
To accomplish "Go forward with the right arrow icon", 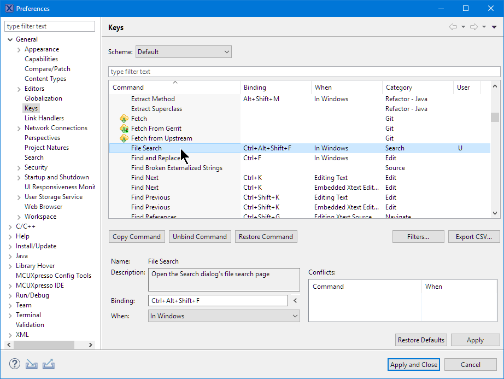I will [474, 27].
